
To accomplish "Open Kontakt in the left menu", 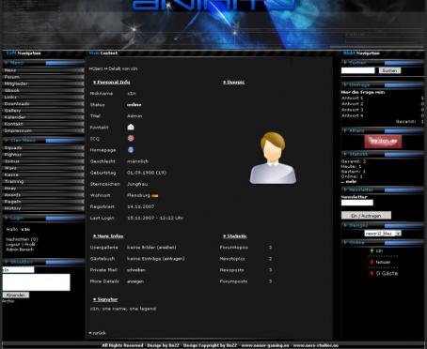I will tap(43, 124).
